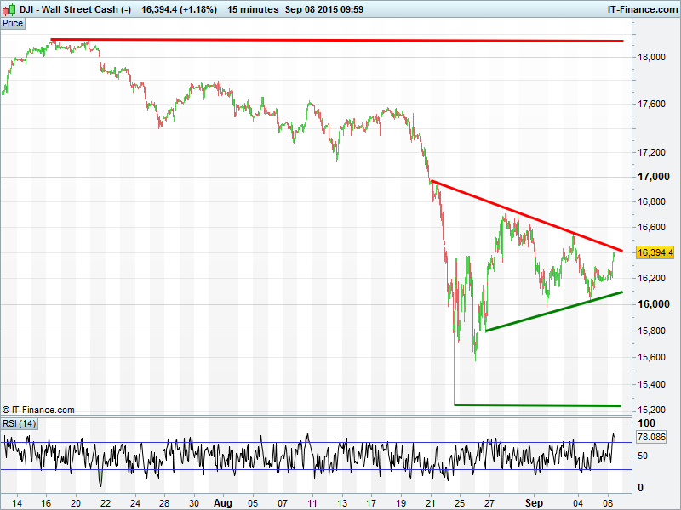This screenshot has width=681, height=510.
Task: Click the Price panel label
Action: [13, 23]
